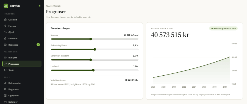This screenshot has width=247, height=104.
Task: Click the 40 573 515 kr net worth figure
Action: (x=170, y=35)
